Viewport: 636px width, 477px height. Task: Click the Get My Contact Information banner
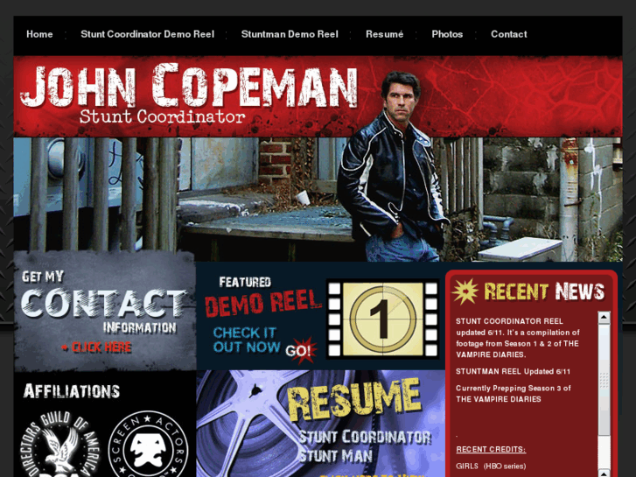click(x=105, y=311)
